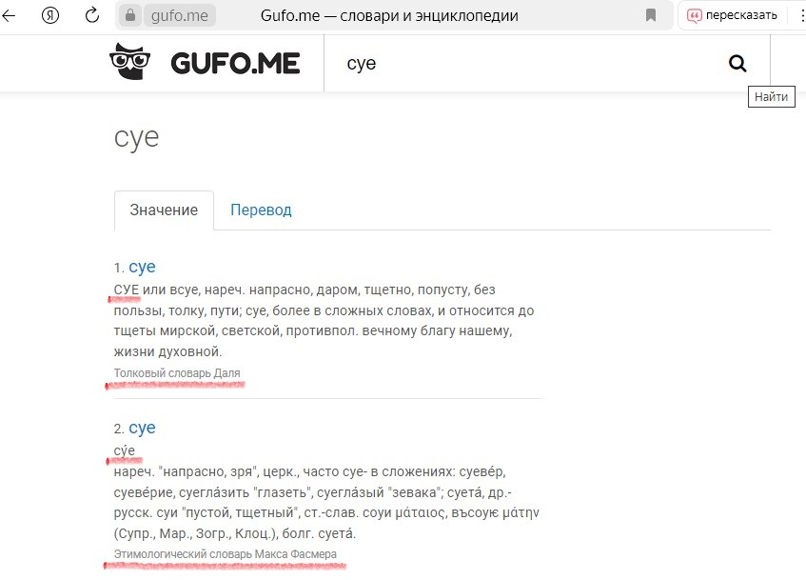Click the GUFO.ME site title text

pos(235,64)
